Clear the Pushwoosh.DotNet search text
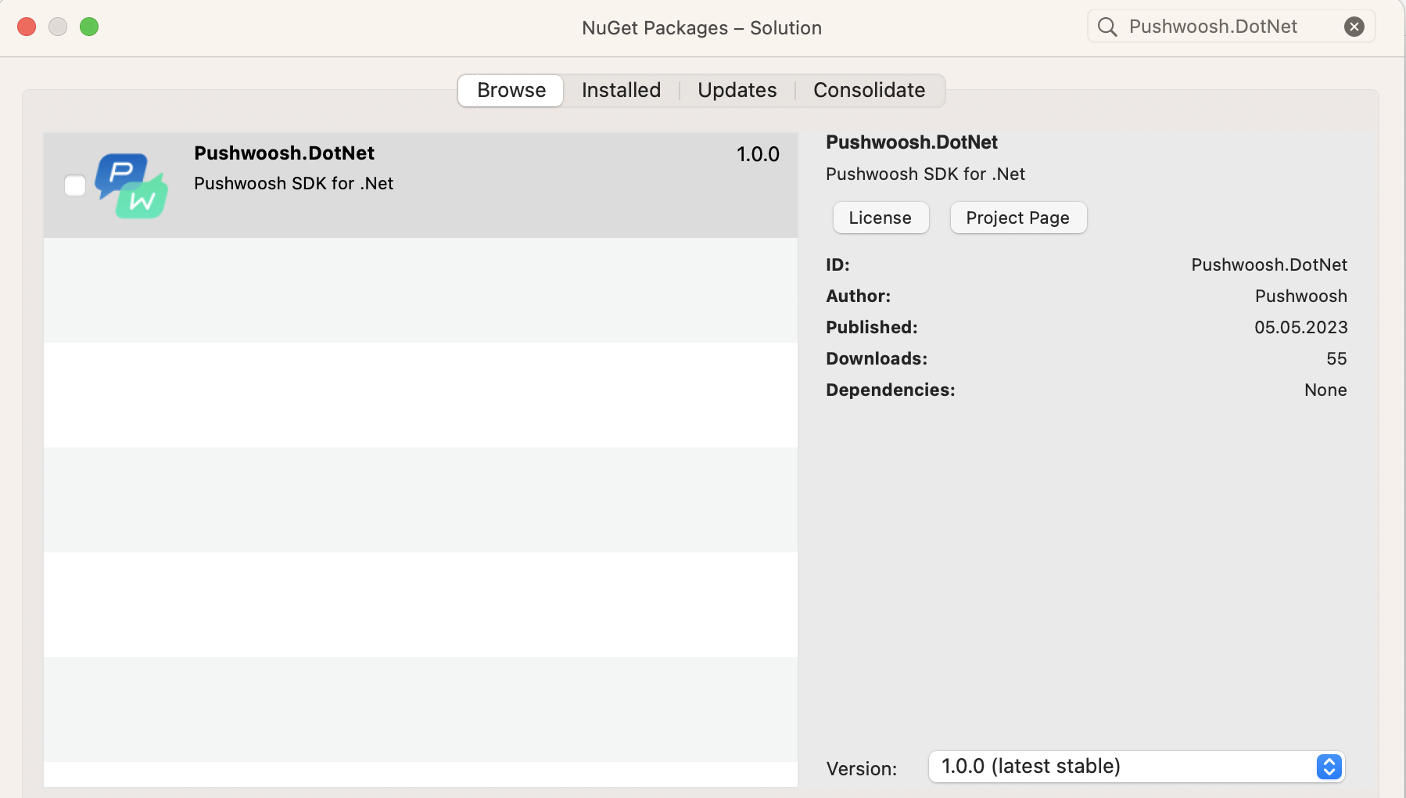The width and height of the screenshot is (1406, 798). tap(1354, 27)
